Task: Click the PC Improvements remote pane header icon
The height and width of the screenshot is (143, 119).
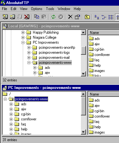Action: click(5, 88)
